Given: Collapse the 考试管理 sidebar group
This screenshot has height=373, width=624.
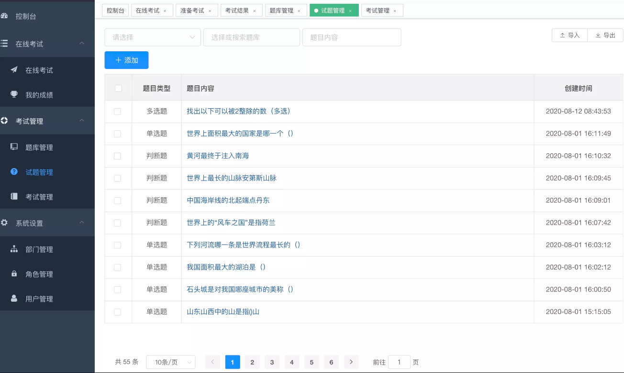Looking at the screenshot, I should coord(82,120).
